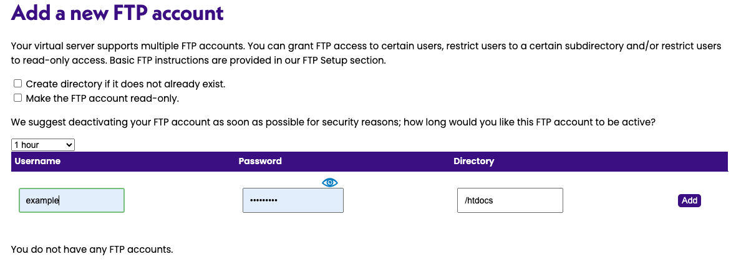731x264 pixels.
Task: Open the '1 hour' duration dropdown
Action: point(42,145)
